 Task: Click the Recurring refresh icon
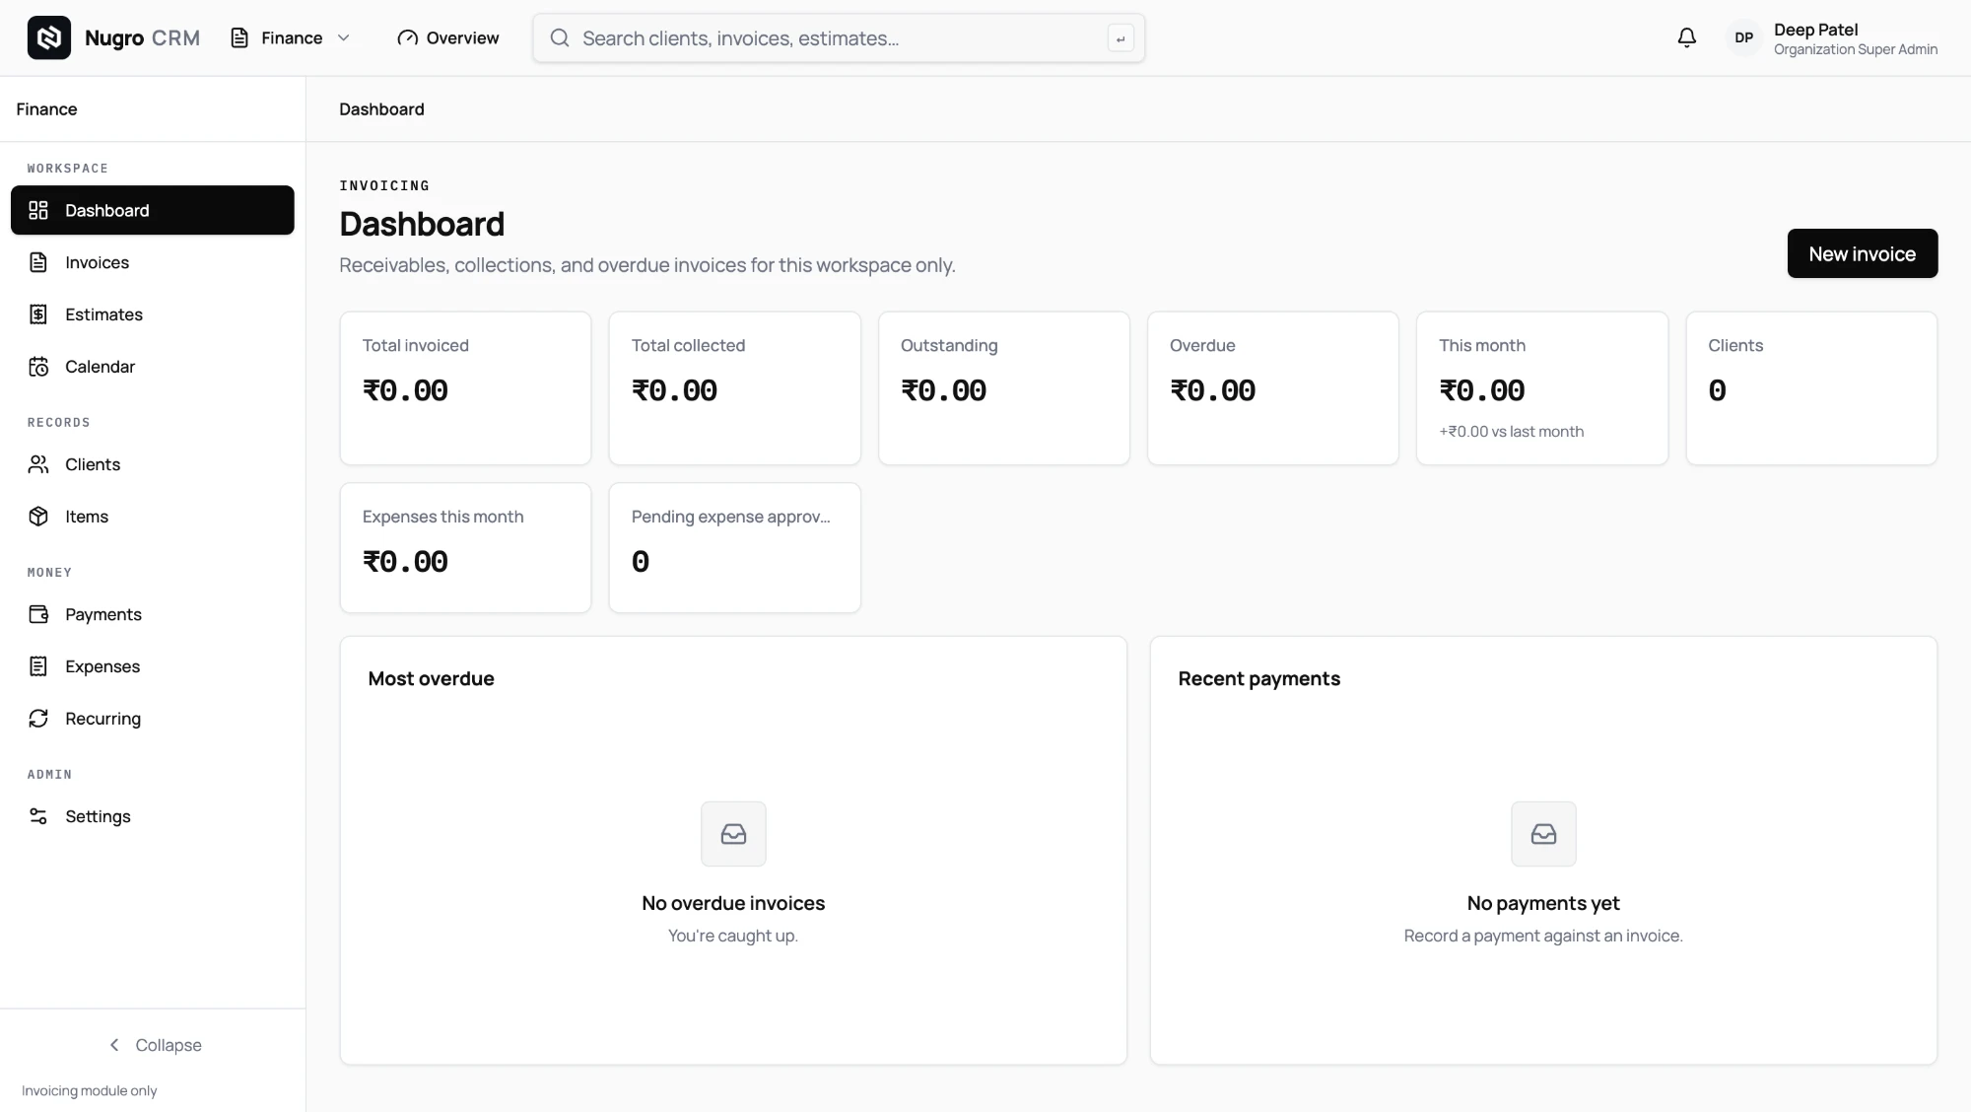(38, 719)
